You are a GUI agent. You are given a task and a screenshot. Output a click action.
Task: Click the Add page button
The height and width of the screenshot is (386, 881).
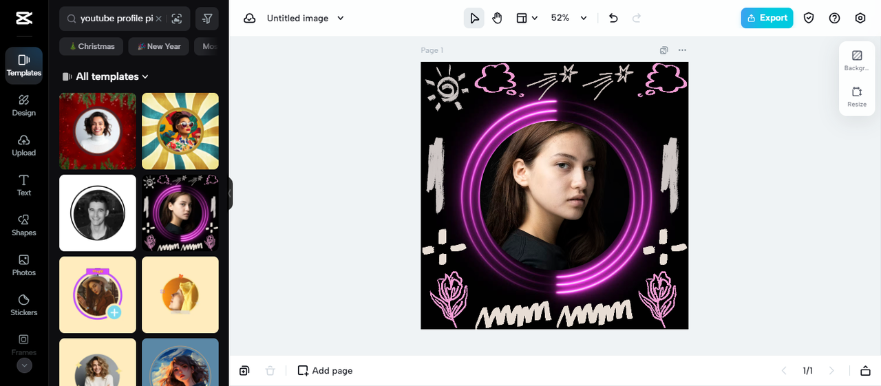(325, 371)
